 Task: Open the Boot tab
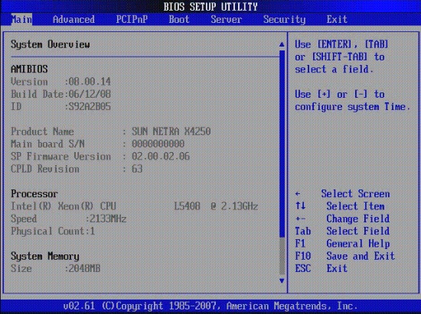tap(179, 19)
